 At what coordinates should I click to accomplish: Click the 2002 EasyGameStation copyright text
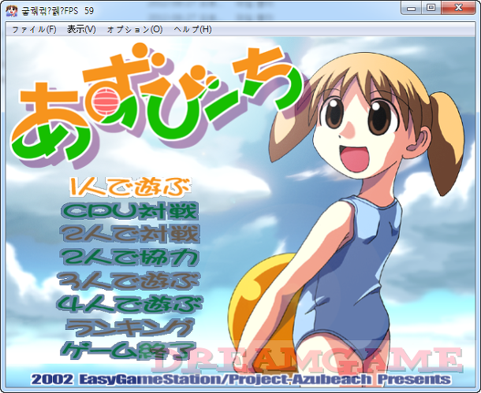240,379
